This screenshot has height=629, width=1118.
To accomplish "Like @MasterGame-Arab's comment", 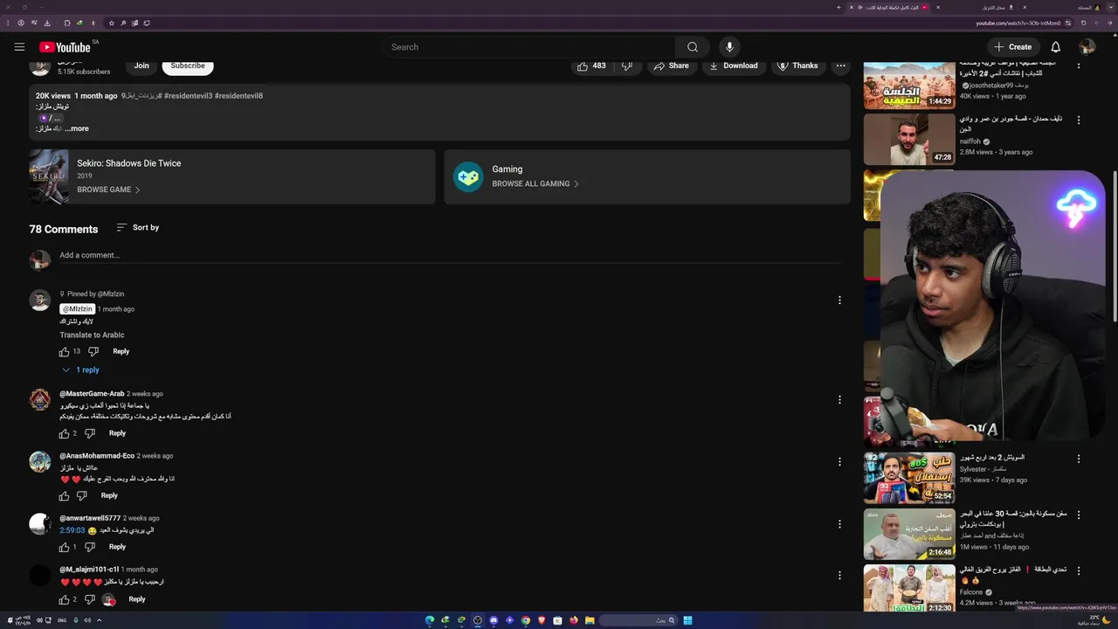I will [64, 433].
